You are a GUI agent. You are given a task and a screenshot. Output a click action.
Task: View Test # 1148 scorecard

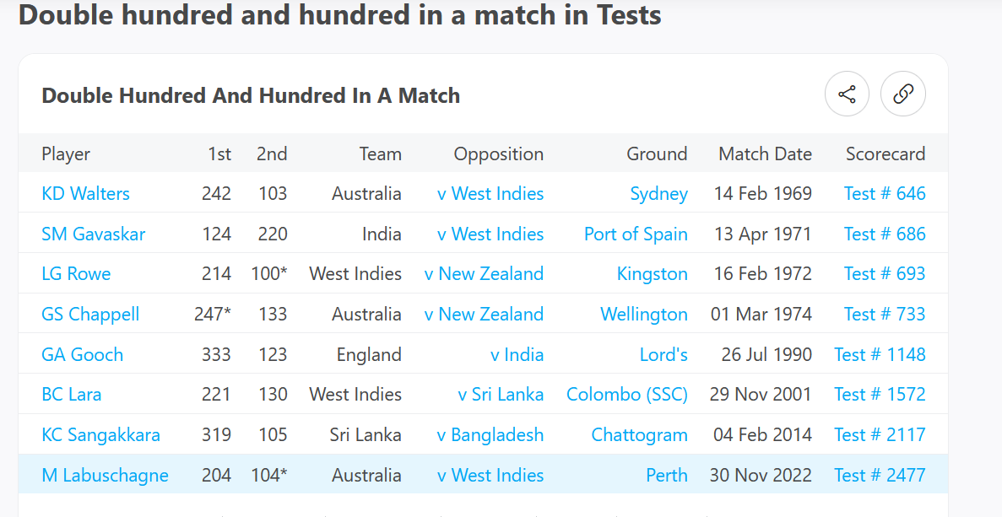coord(880,354)
